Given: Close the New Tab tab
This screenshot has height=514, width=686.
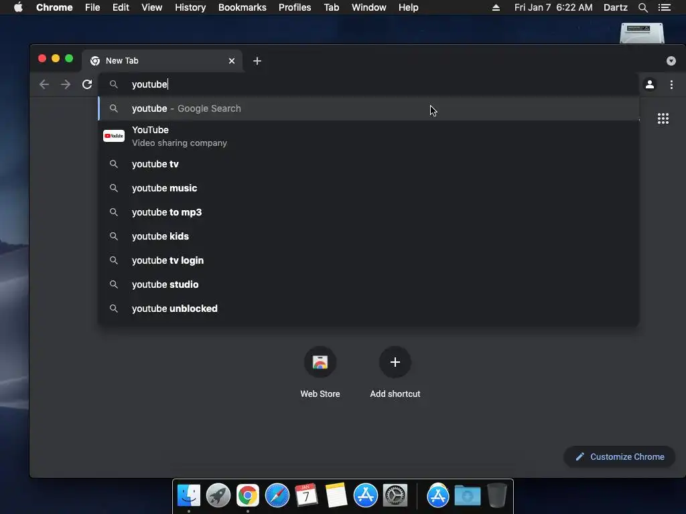Looking at the screenshot, I should tap(232, 61).
